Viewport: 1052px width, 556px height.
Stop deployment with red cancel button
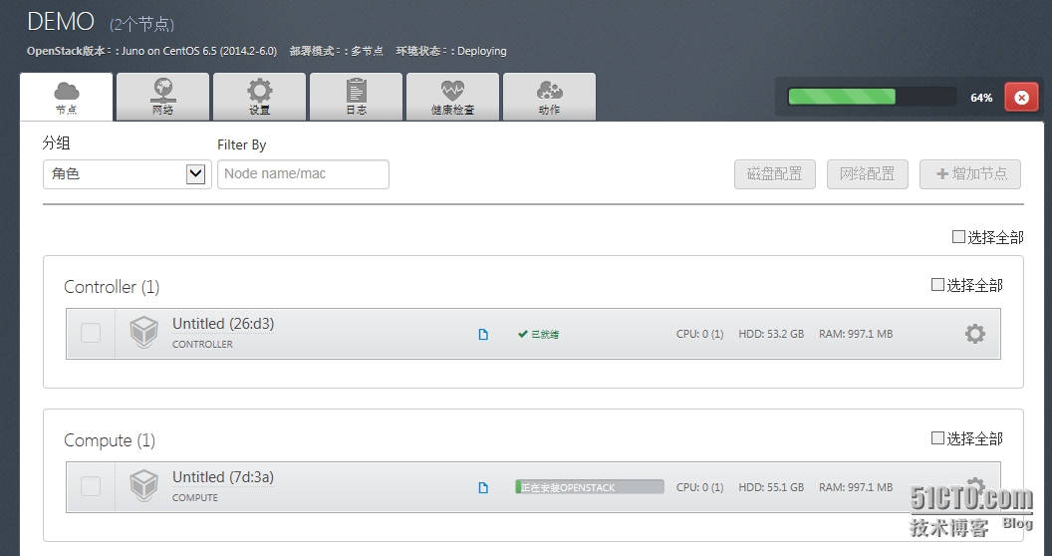[x=1021, y=98]
